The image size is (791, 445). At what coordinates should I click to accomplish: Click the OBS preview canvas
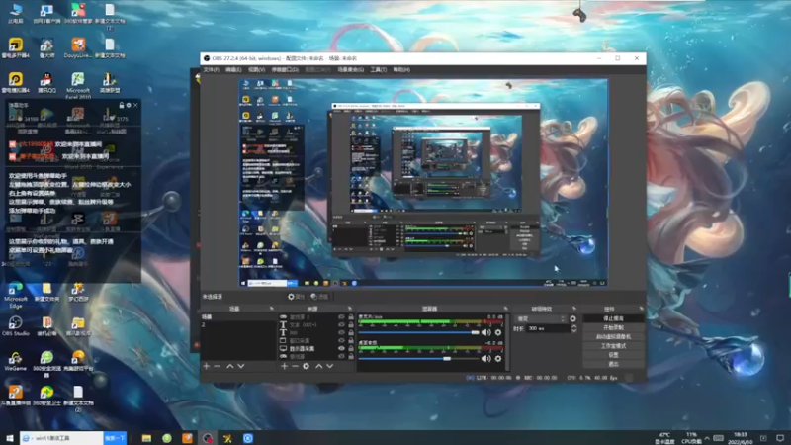tap(423, 183)
